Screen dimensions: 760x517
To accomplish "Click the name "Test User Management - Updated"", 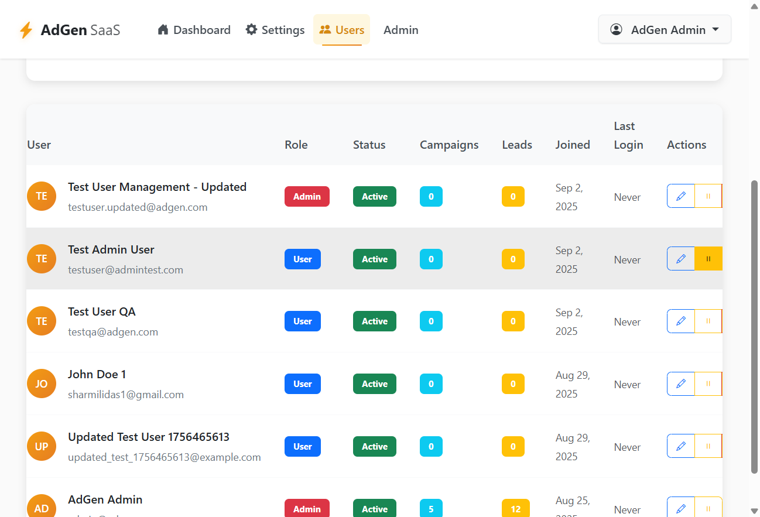I will point(157,187).
